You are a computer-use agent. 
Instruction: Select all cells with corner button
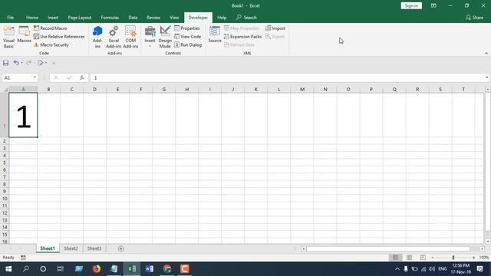tap(5, 90)
